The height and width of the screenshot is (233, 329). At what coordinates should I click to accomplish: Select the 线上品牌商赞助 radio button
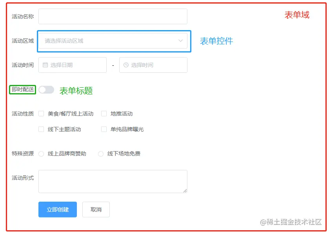(41, 154)
